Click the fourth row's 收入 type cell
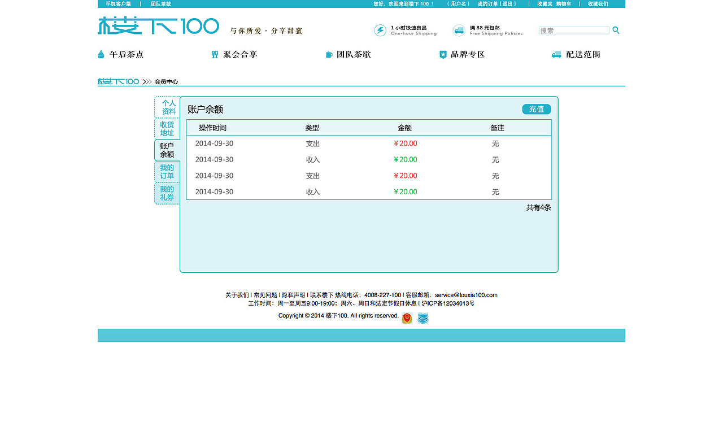Screen dimensions: 723x431 (x=313, y=192)
